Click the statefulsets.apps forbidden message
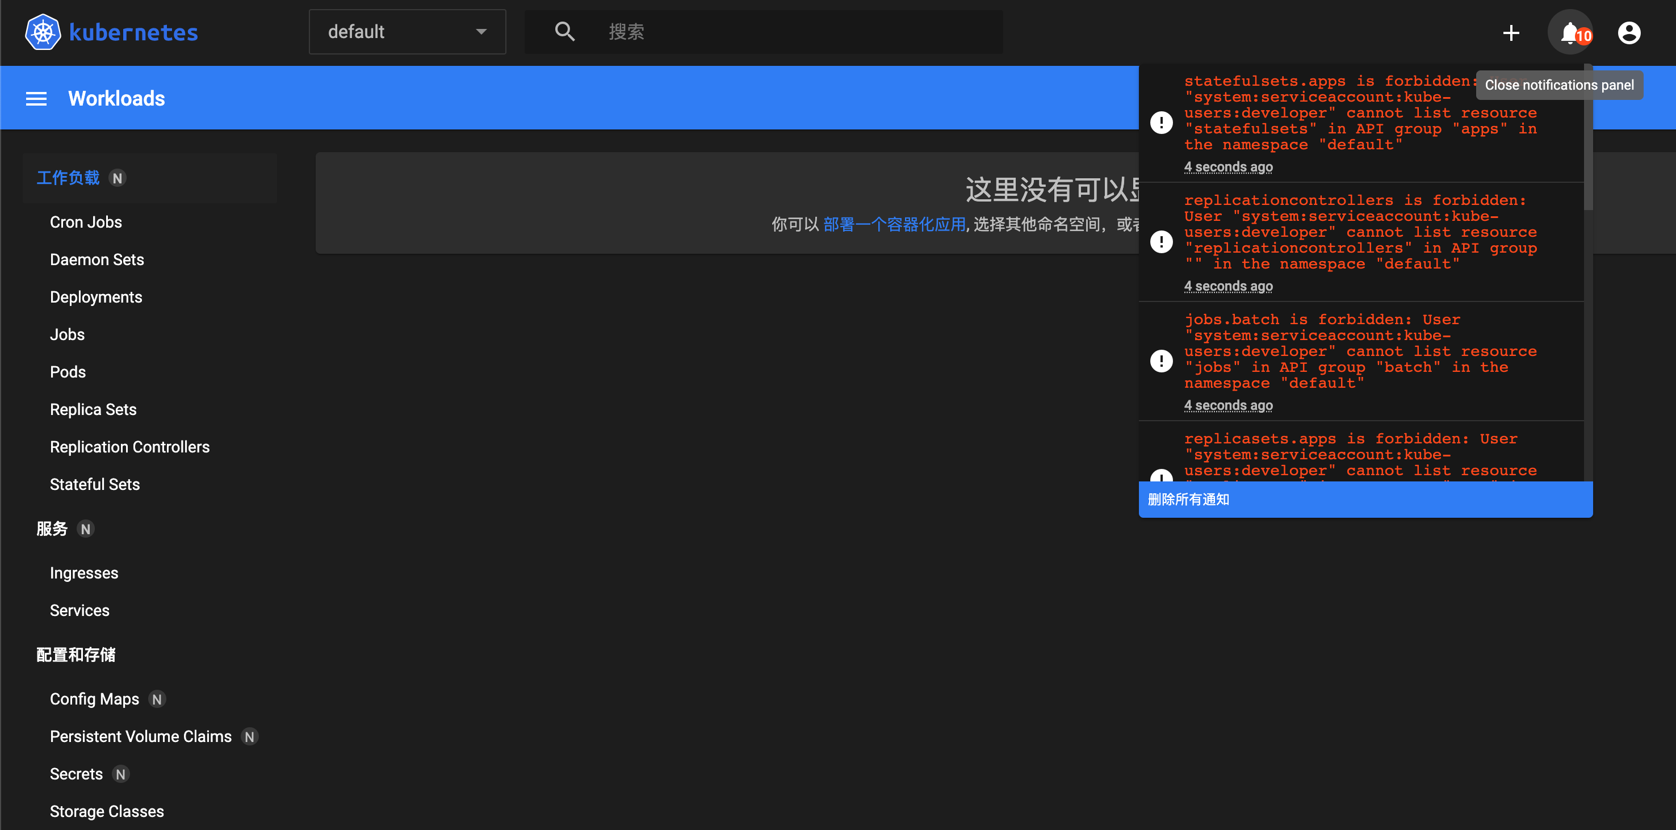Image resolution: width=1676 pixels, height=830 pixels. [1360, 113]
